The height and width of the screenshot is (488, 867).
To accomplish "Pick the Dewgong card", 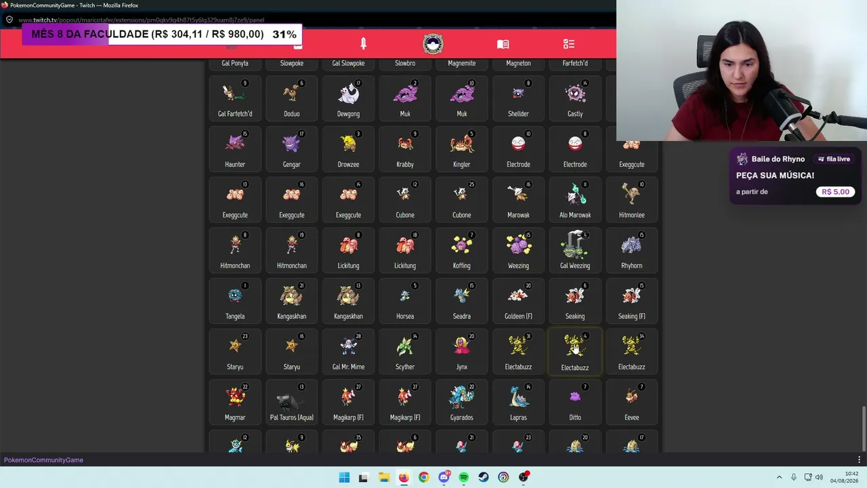I will (x=348, y=98).
